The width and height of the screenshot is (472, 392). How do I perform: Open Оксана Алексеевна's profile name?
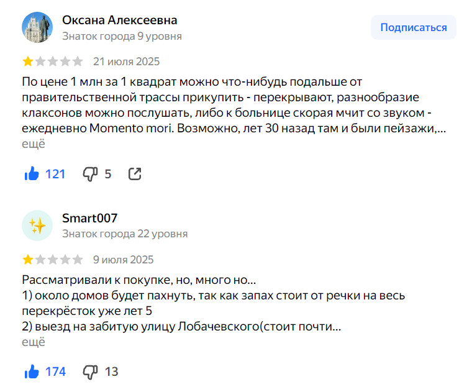[119, 20]
